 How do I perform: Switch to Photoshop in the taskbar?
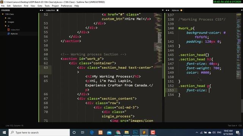(135, 133)
